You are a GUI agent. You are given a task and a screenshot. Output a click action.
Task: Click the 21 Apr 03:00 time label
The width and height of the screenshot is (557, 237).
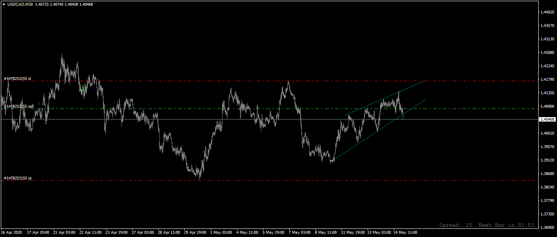tap(64, 233)
